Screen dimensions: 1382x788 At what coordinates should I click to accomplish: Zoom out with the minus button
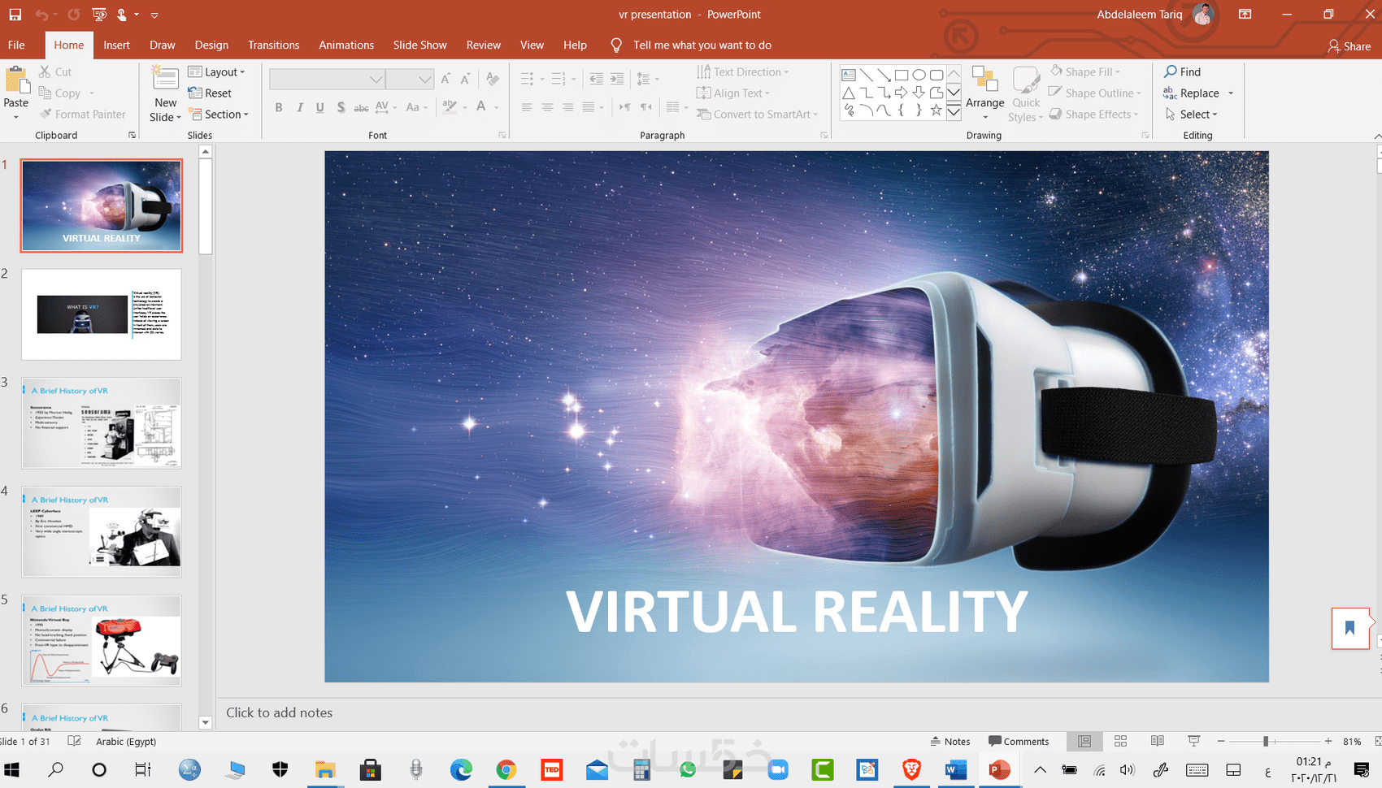[x=1221, y=741]
